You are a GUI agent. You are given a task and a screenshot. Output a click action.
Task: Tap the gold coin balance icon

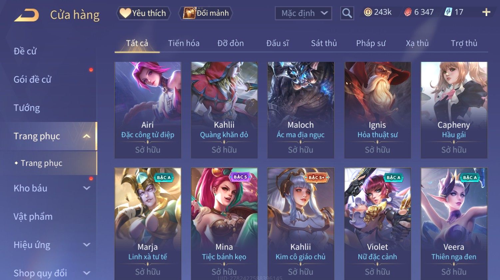pos(368,12)
